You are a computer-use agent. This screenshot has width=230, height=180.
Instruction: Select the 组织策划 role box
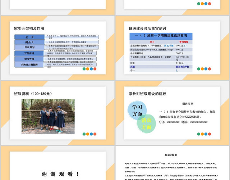point(29,47)
